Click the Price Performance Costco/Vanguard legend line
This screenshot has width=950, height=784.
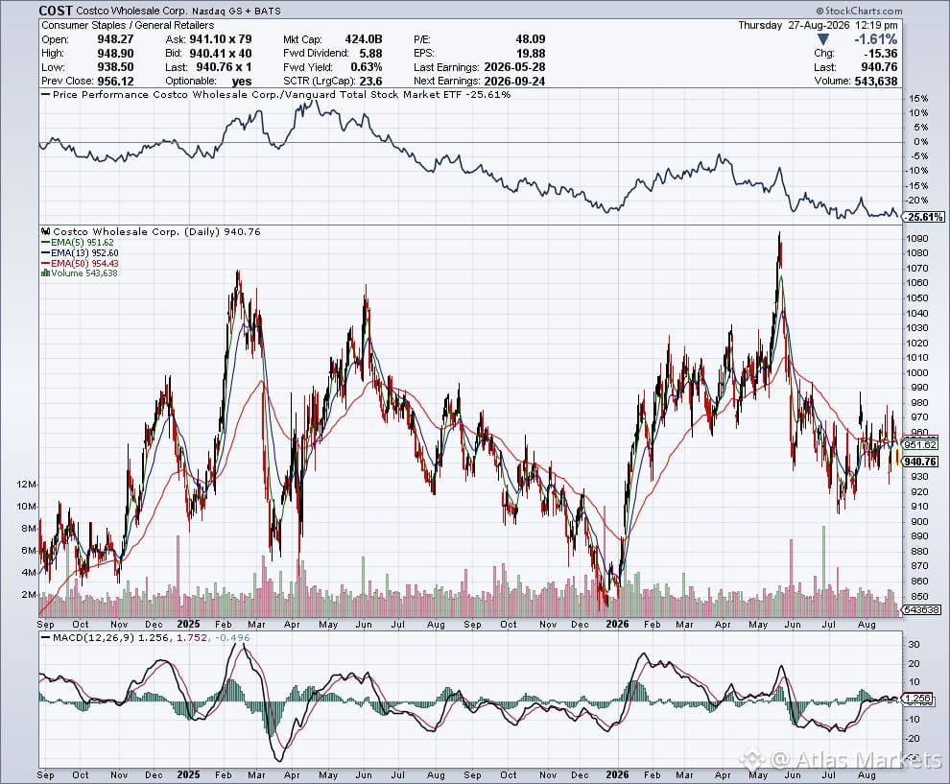(276, 94)
